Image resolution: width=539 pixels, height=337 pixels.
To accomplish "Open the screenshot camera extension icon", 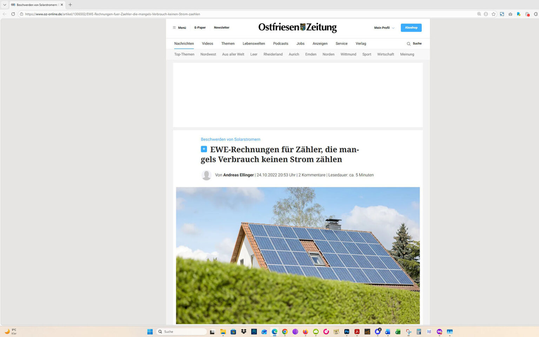I will pyautogui.click(x=510, y=14).
